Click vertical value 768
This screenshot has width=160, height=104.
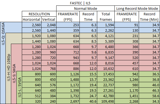(49, 69)
